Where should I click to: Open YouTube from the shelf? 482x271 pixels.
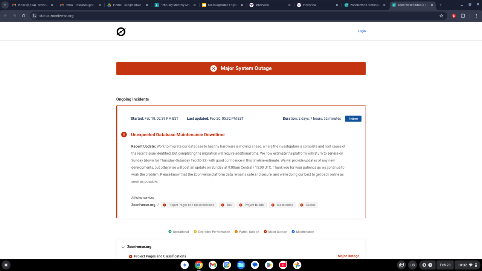coord(283,265)
